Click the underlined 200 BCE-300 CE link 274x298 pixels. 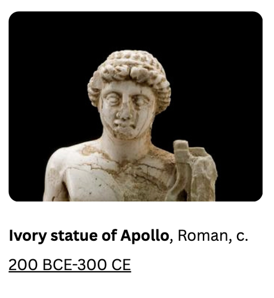pyautogui.click(x=70, y=265)
